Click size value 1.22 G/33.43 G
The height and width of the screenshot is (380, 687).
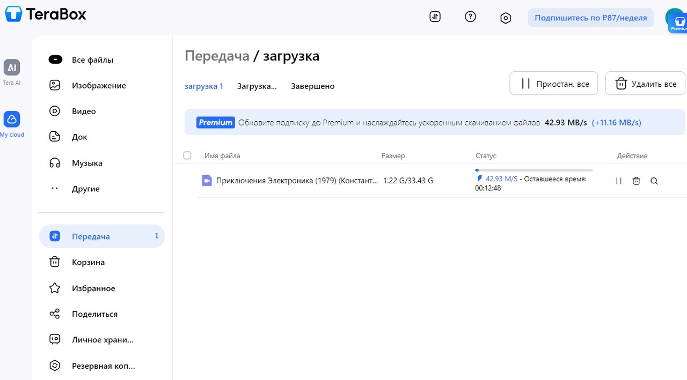point(408,181)
